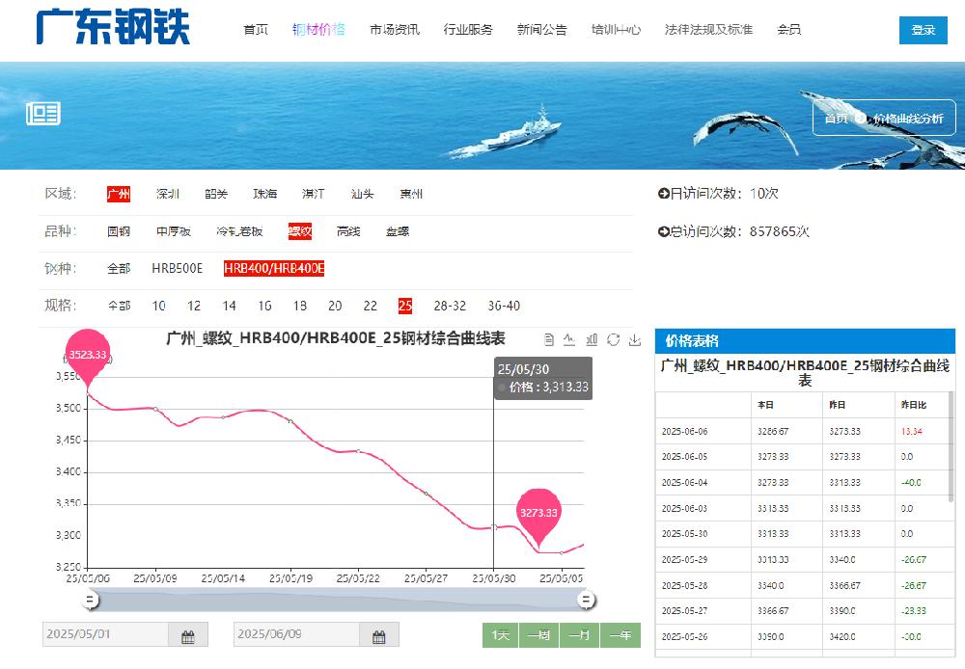
Task: Select HRB500E steel grade option
Action: (178, 268)
